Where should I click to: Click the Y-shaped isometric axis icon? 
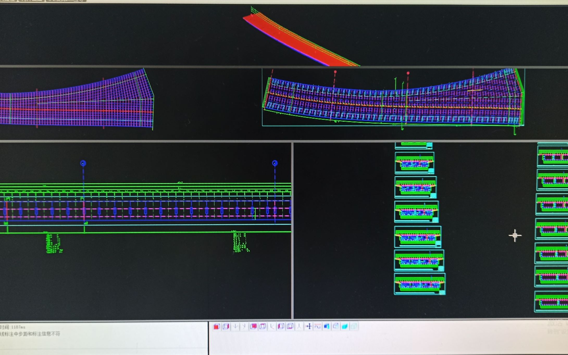point(299,326)
